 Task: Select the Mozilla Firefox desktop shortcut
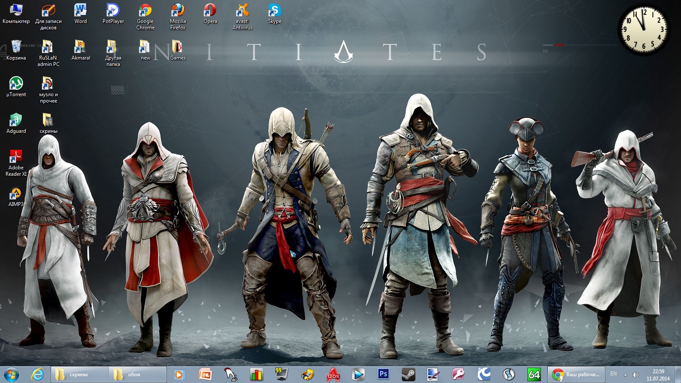pyautogui.click(x=178, y=17)
